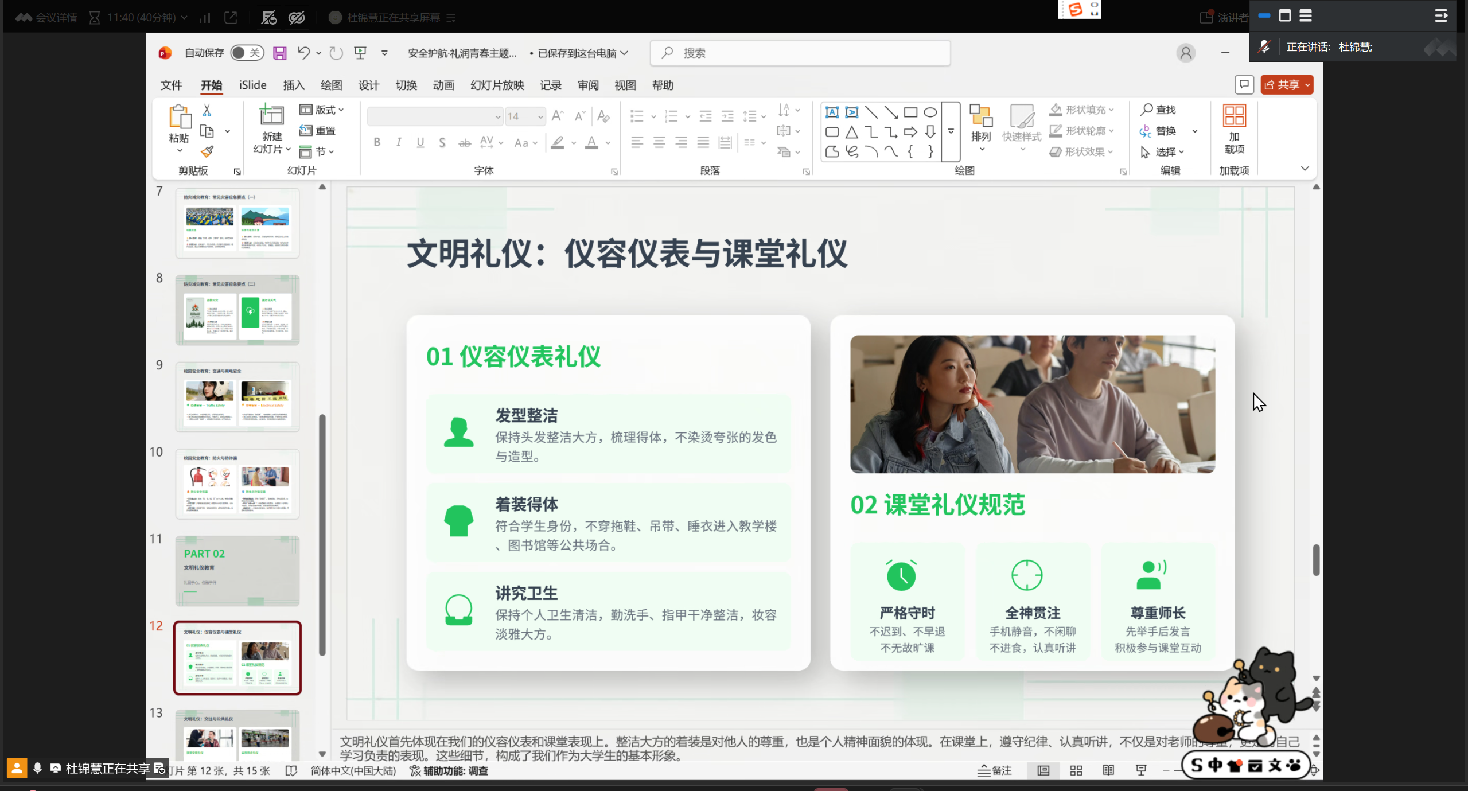Click the Cut scissors icon

[207, 110]
